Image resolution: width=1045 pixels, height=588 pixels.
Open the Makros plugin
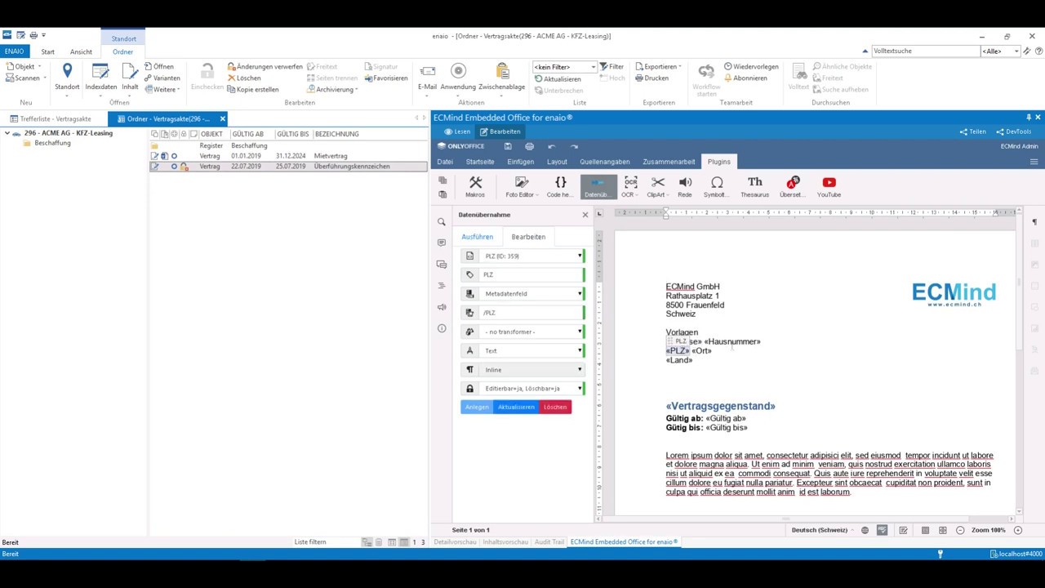click(x=475, y=187)
